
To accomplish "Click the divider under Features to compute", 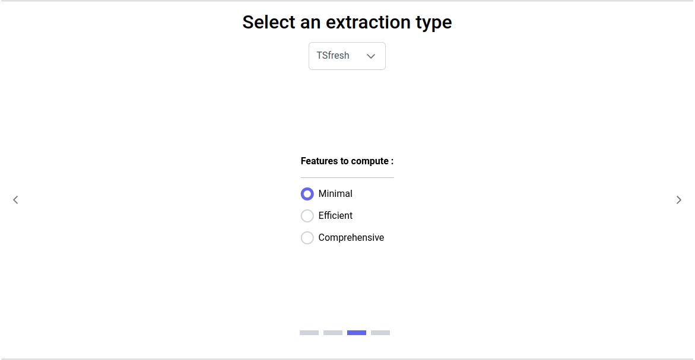I will (347, 177).
